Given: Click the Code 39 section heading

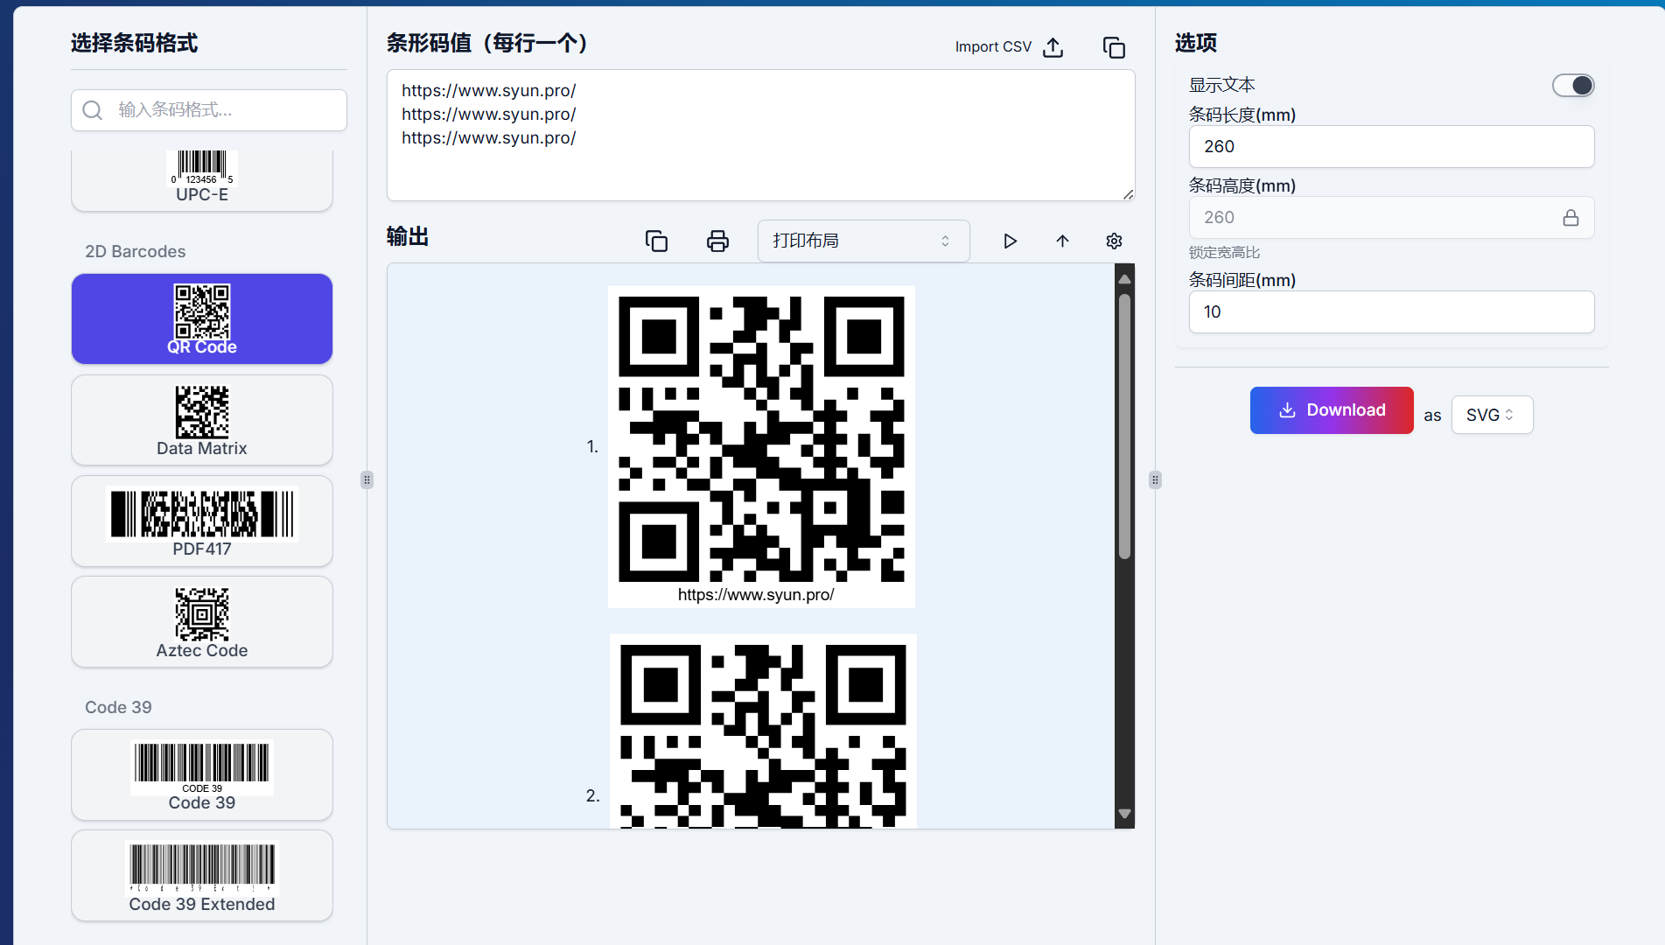Looking at the screenshot, I should [x=118, y=708].
